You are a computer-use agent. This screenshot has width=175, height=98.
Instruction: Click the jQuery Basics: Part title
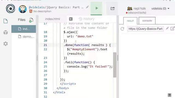click(x=65, y=7)
